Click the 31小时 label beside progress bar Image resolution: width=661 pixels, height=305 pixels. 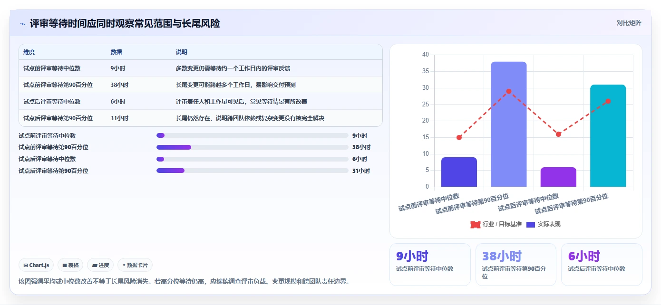tap(361, 171)
